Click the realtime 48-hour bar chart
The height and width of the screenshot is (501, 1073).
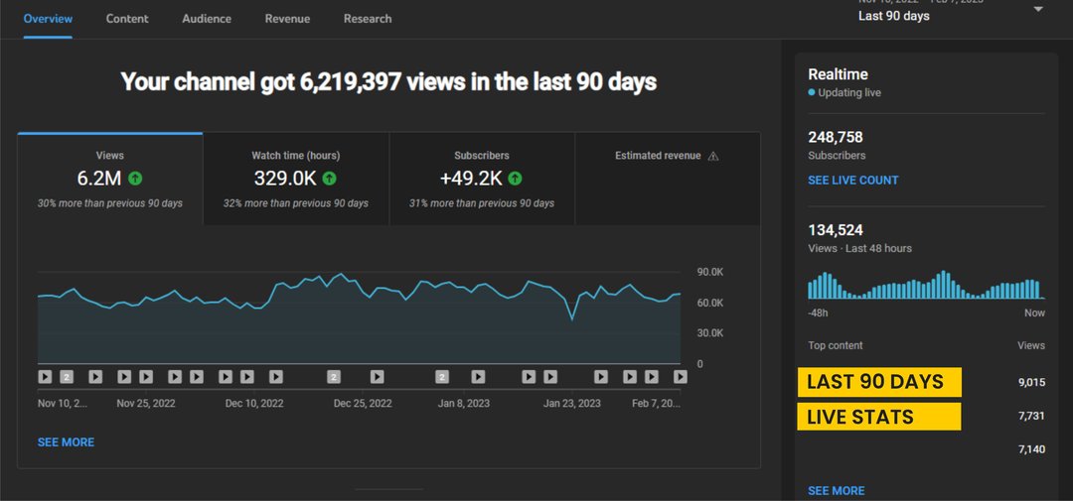coord(927,285)
